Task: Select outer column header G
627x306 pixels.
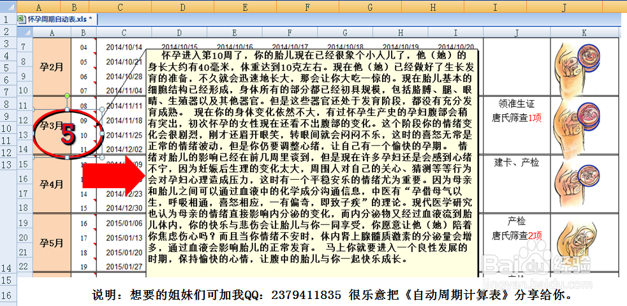Action: [x=371, y=7]
